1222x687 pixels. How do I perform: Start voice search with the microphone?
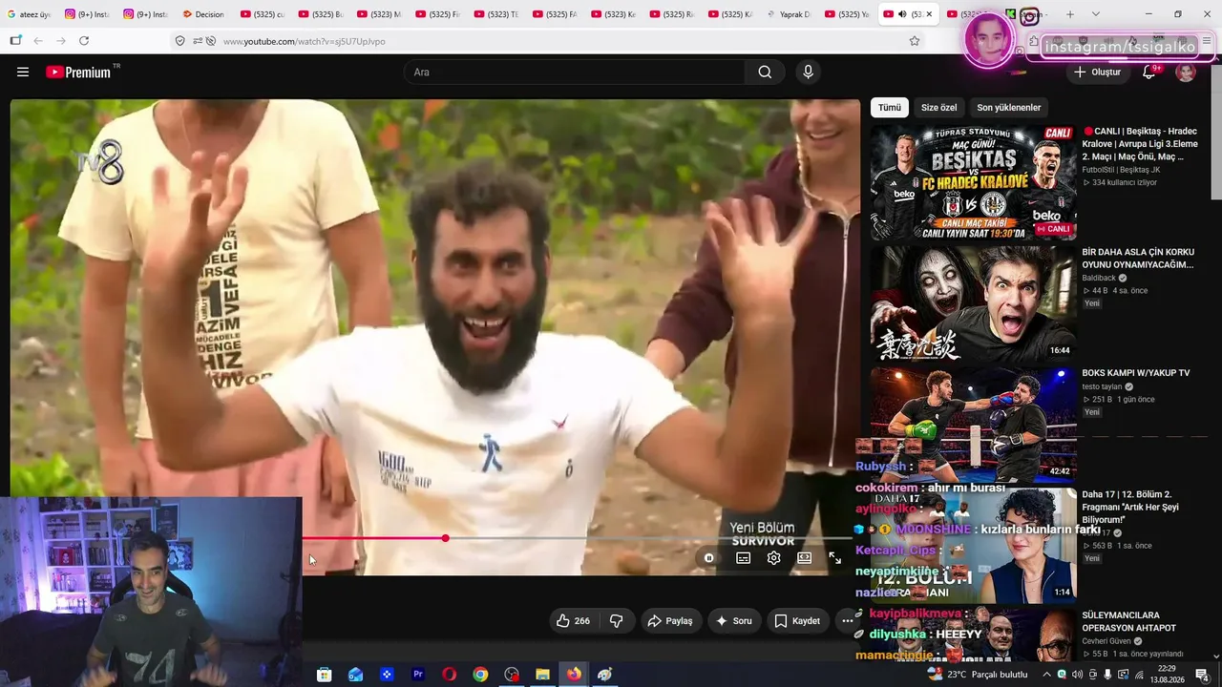point(809,73)
